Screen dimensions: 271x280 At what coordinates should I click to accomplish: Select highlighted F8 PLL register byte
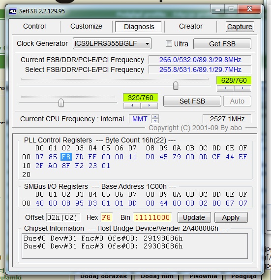[x=66, y=157]
